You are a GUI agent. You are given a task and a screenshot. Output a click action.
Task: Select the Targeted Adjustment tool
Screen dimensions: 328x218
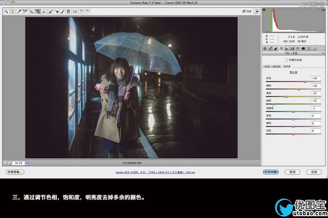[x=31, y=12]
